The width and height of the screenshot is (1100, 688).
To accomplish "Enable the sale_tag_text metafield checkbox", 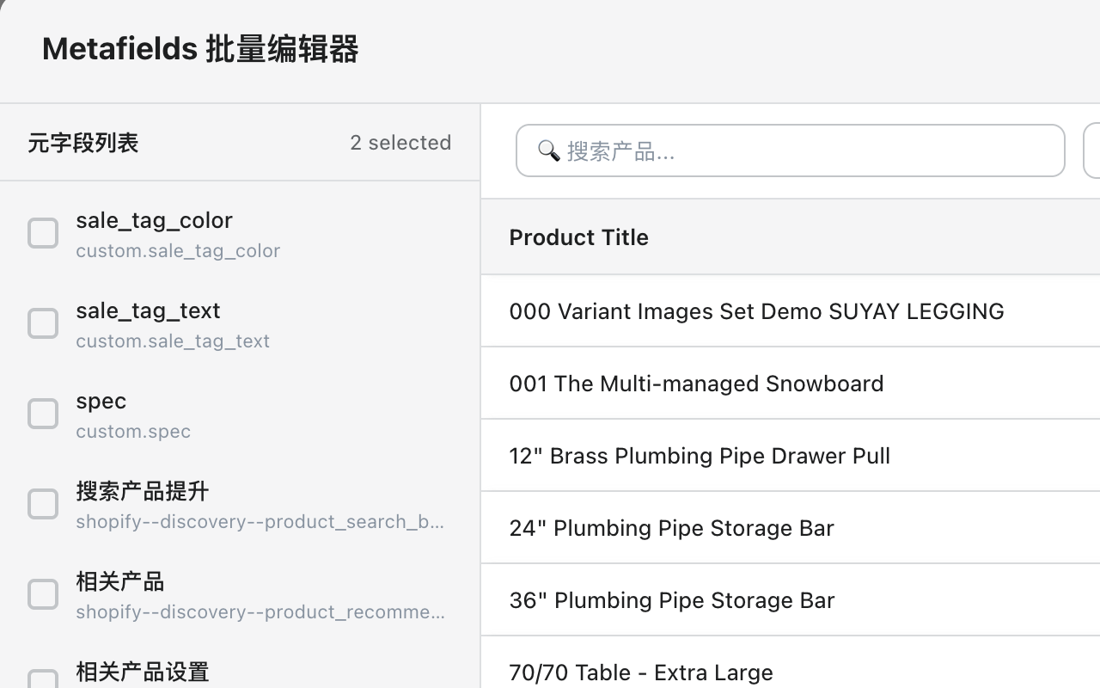I will click(43, 323).
